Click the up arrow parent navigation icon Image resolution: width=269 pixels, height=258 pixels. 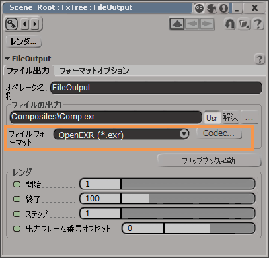tap(177, 24)
